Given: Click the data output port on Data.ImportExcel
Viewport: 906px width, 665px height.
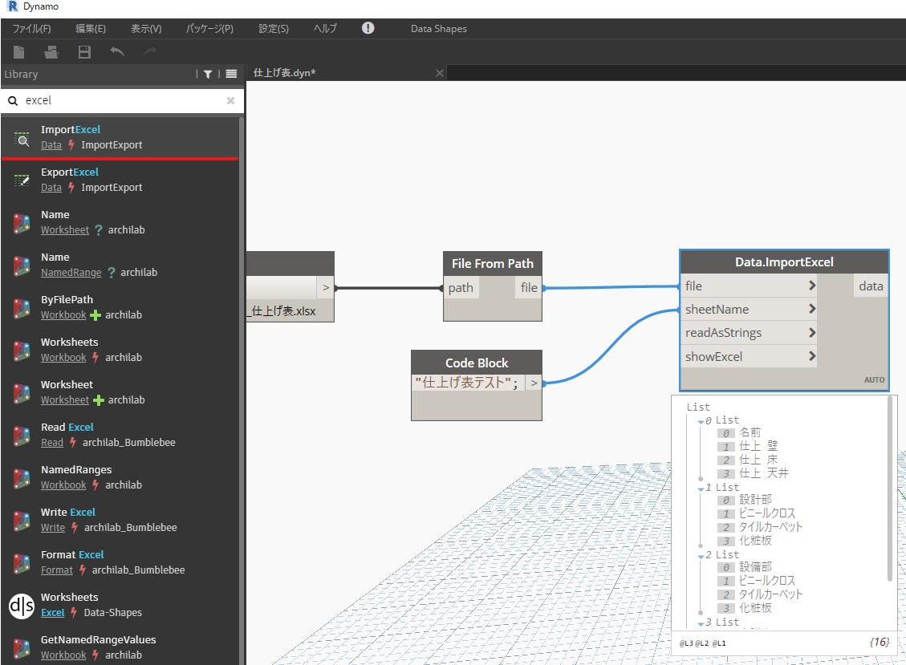Looking at the screenshot, I should tap(870, 286).
